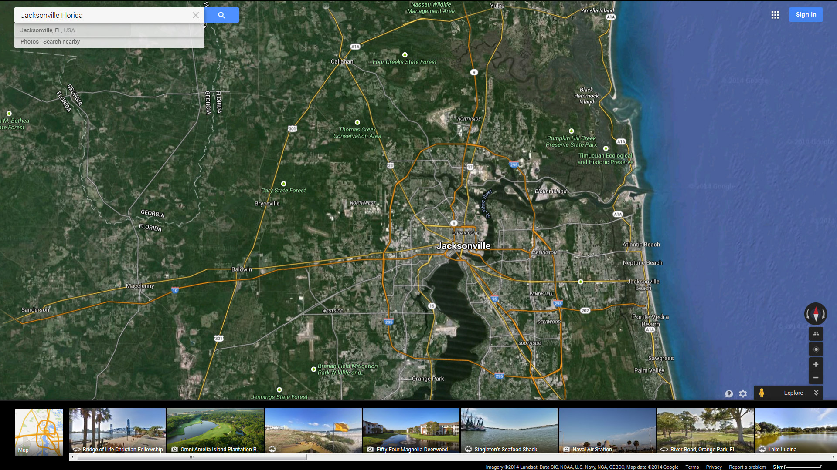Viewport: 837px width, 470px height.
Task: Show my location on the map
Action: click(x=816, y=349)
